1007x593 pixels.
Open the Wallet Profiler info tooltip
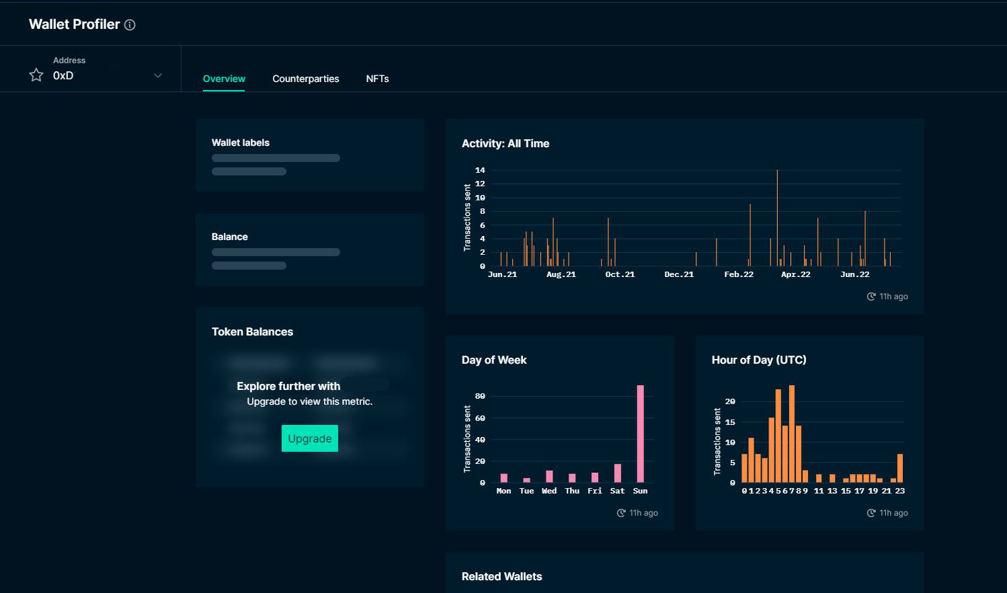(130, 24)
